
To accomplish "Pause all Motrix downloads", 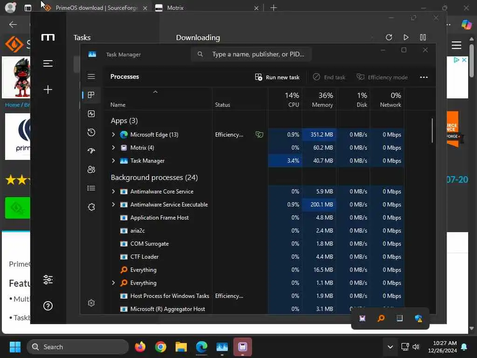I will click(x=423, y=37).
